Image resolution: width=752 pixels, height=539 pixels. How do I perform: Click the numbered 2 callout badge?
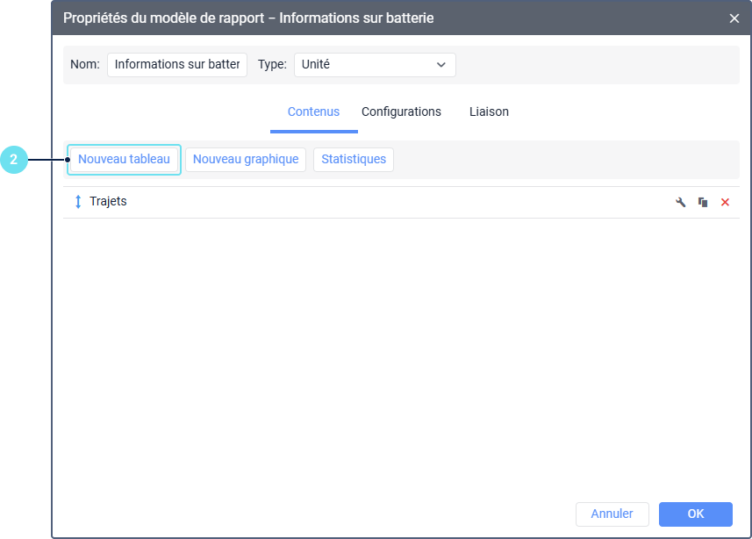[14, 160]
